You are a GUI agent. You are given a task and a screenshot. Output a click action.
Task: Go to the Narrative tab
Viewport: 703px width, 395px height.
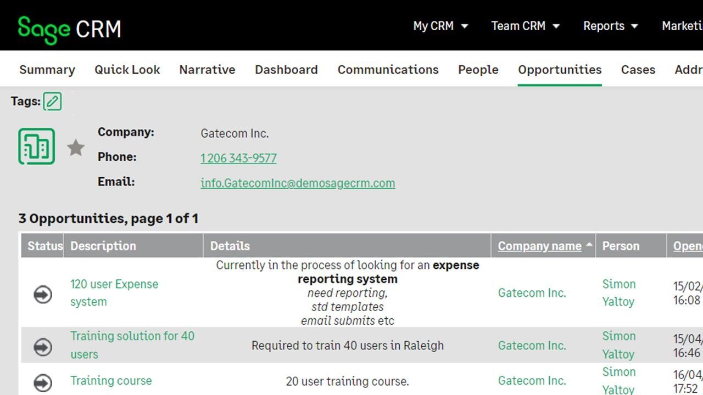coord(207,70)
